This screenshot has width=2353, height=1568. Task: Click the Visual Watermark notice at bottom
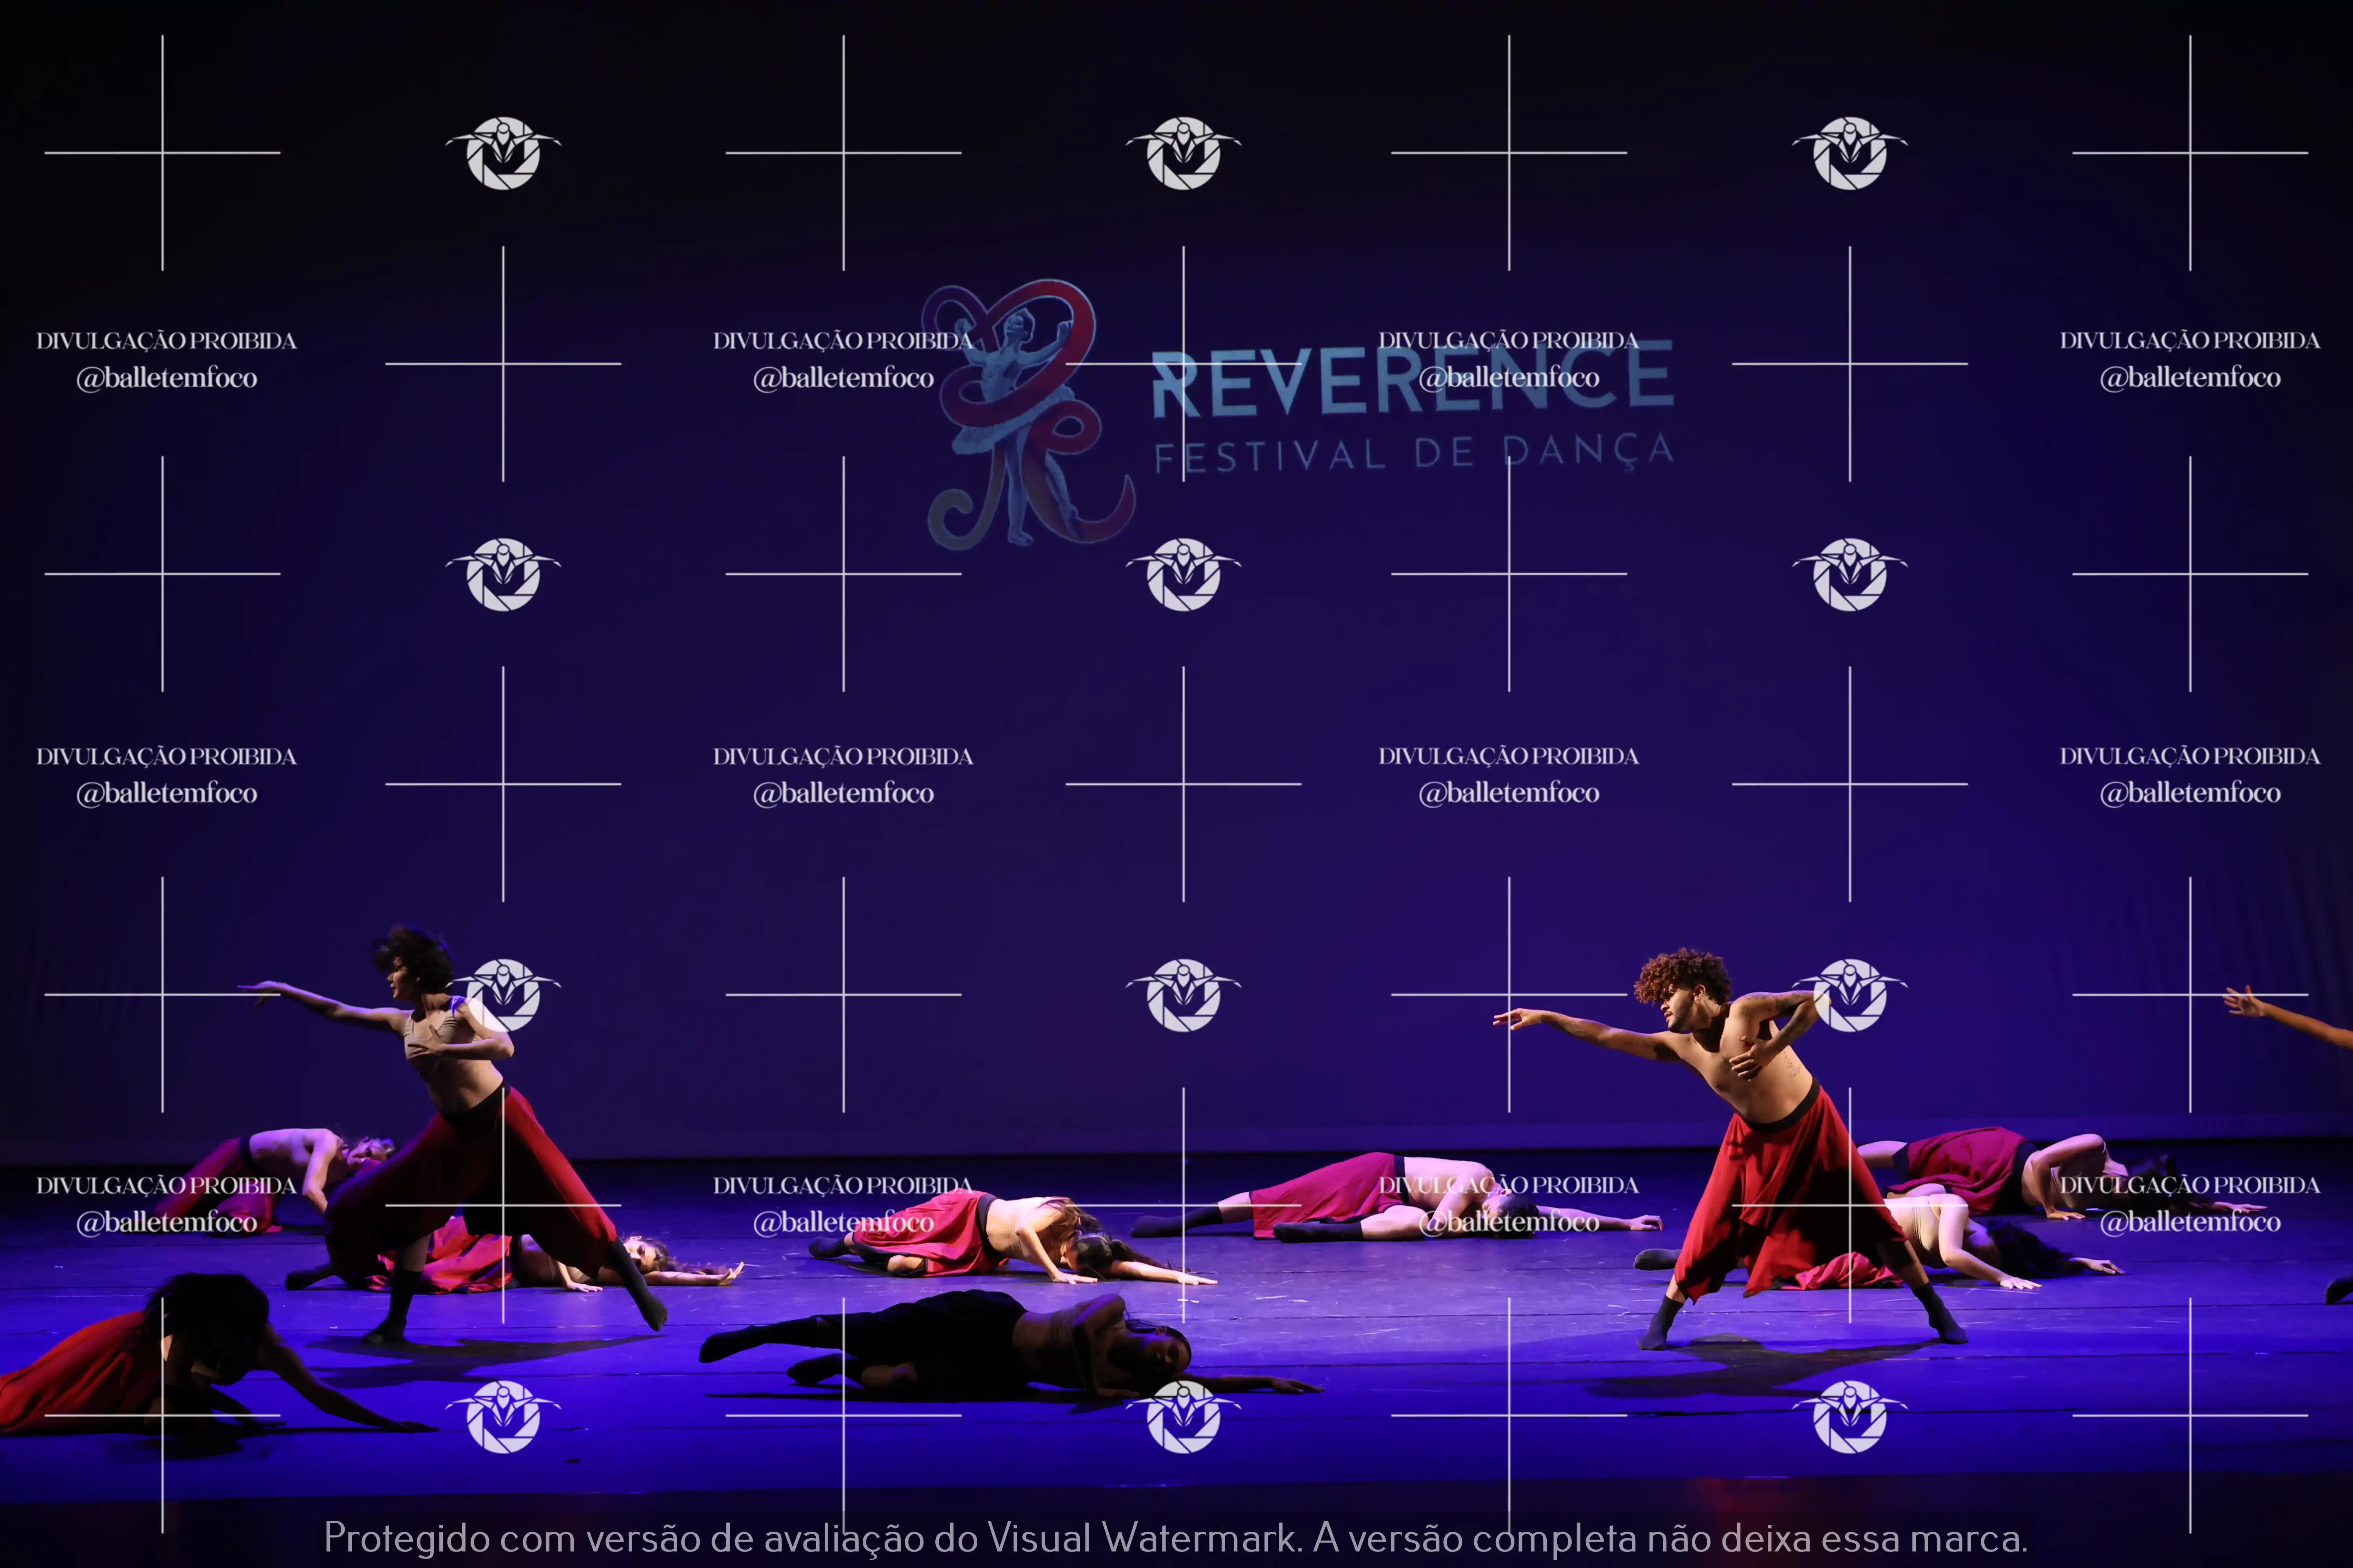(x=1175, y=1537)
